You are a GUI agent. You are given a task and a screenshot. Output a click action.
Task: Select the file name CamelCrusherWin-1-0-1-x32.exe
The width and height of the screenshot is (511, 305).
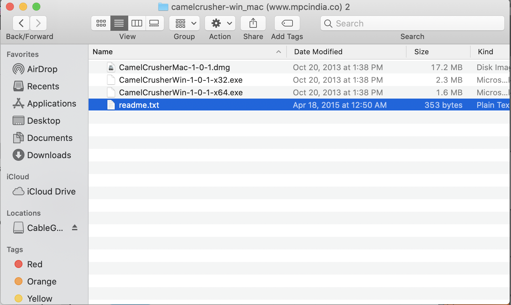(181, 80)
